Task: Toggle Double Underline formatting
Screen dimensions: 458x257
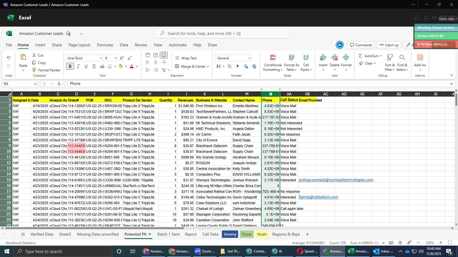Action: [94, 66]
